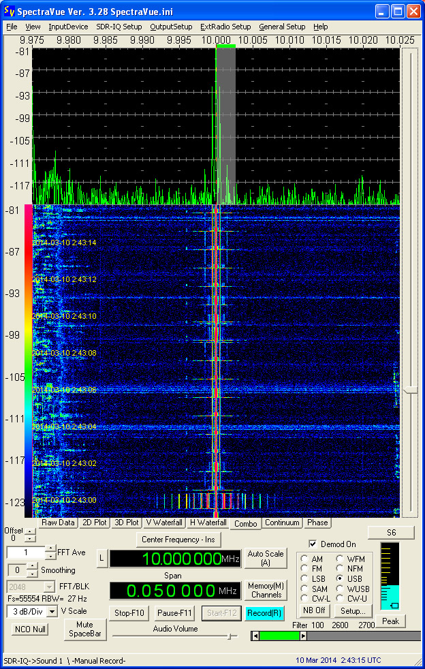
Task: Switch to the Continuum tab
Action: tap(282, 523)
